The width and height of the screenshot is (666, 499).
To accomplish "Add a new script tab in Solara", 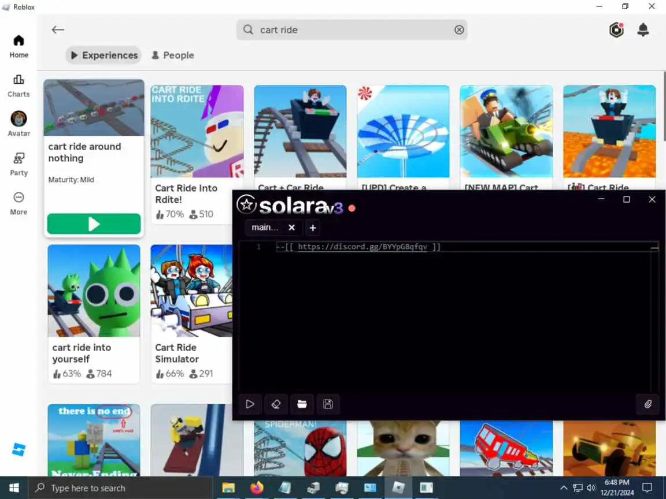I will pyautogui.click(x=313, y=228).
